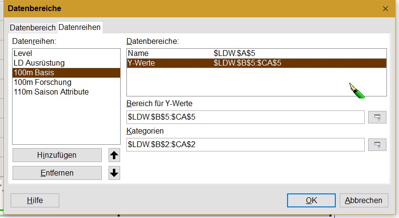Image resolution: width=399 pixels, height=218 pixels.
Task: Select the Level data series
Action: click(66, 54)
